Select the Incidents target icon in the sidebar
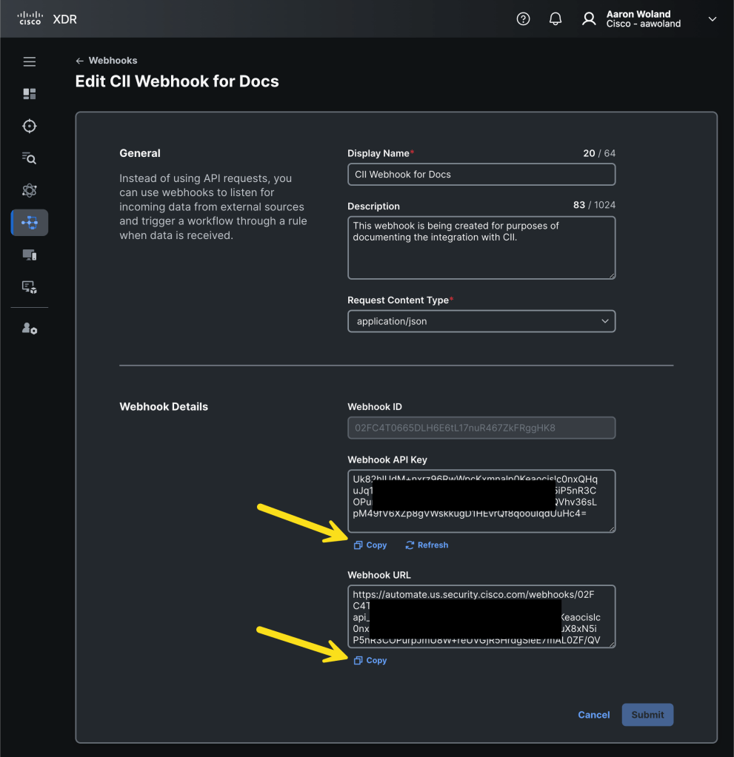This screenshot has height=757, width=734. 29,126
